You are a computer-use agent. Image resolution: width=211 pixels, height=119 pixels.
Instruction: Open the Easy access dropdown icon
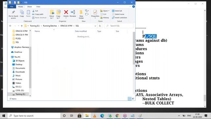87,14
